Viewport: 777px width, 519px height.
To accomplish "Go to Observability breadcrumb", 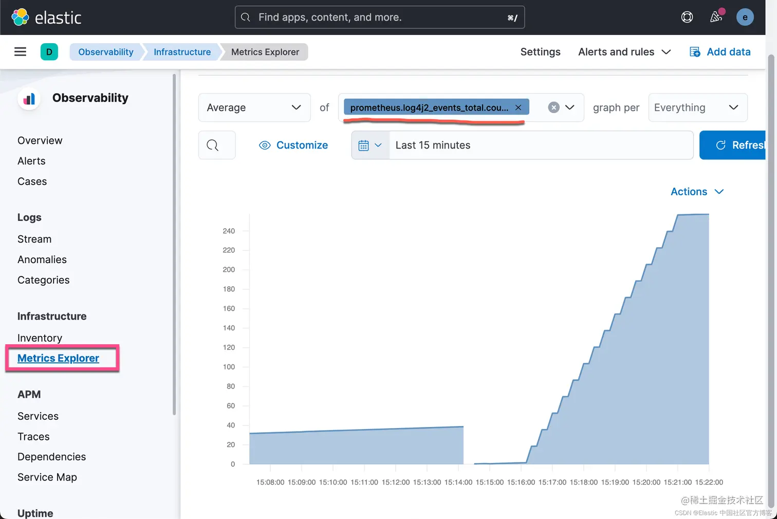I will (105, 52).
